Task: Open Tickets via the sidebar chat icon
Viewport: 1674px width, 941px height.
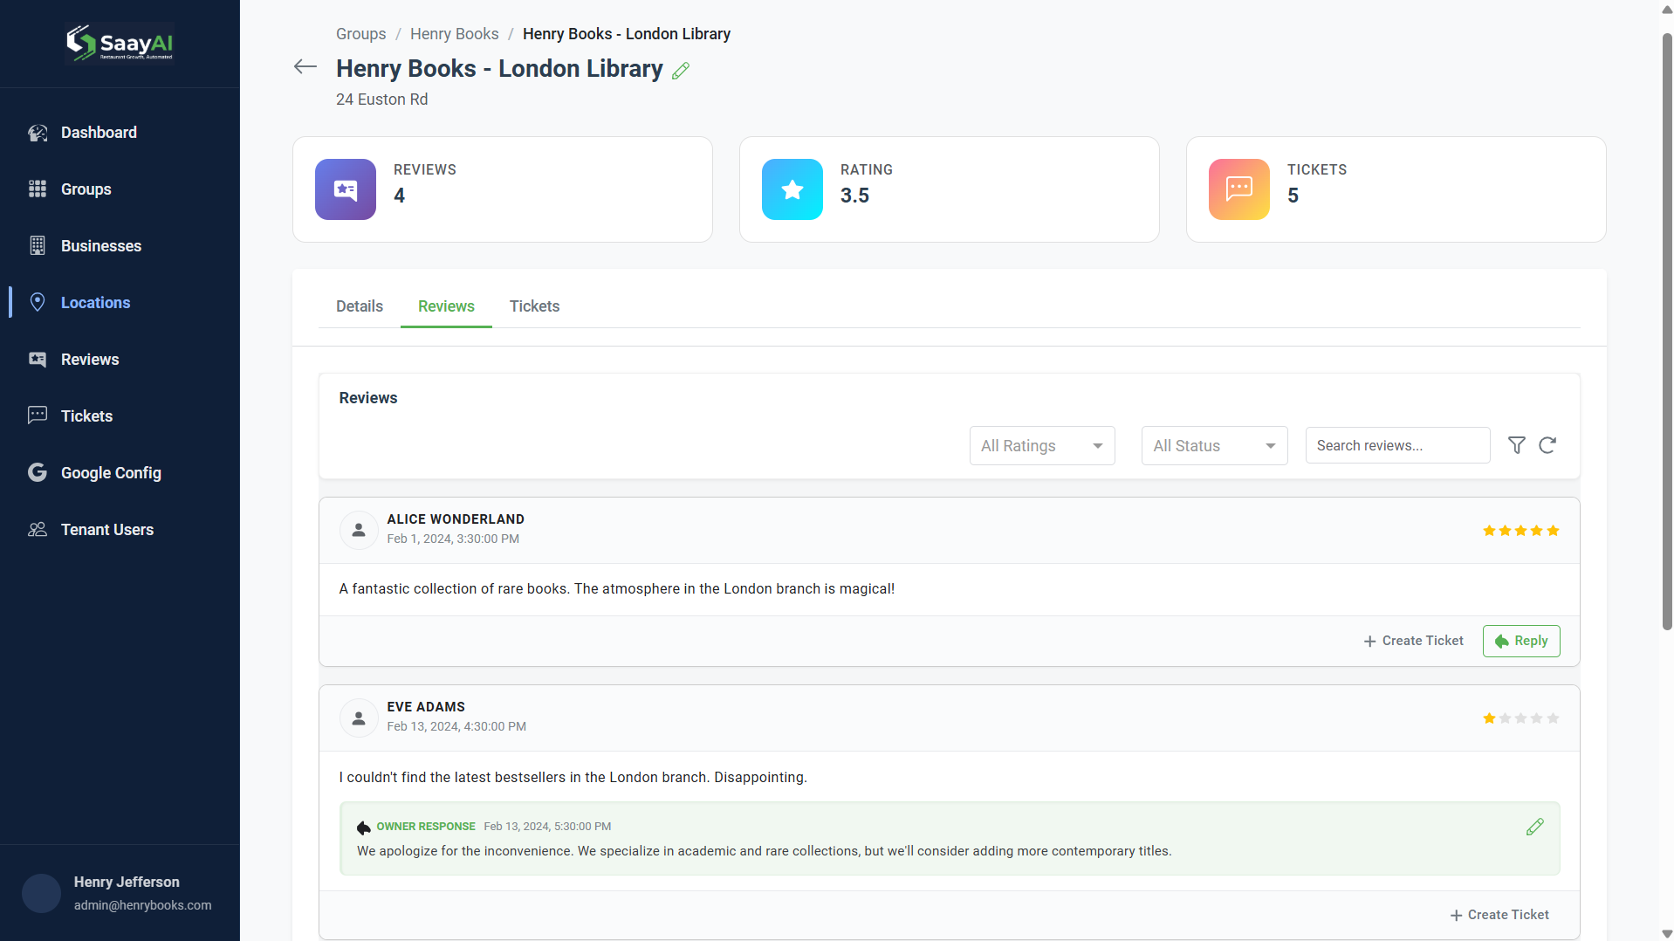Action: [38, 416]
